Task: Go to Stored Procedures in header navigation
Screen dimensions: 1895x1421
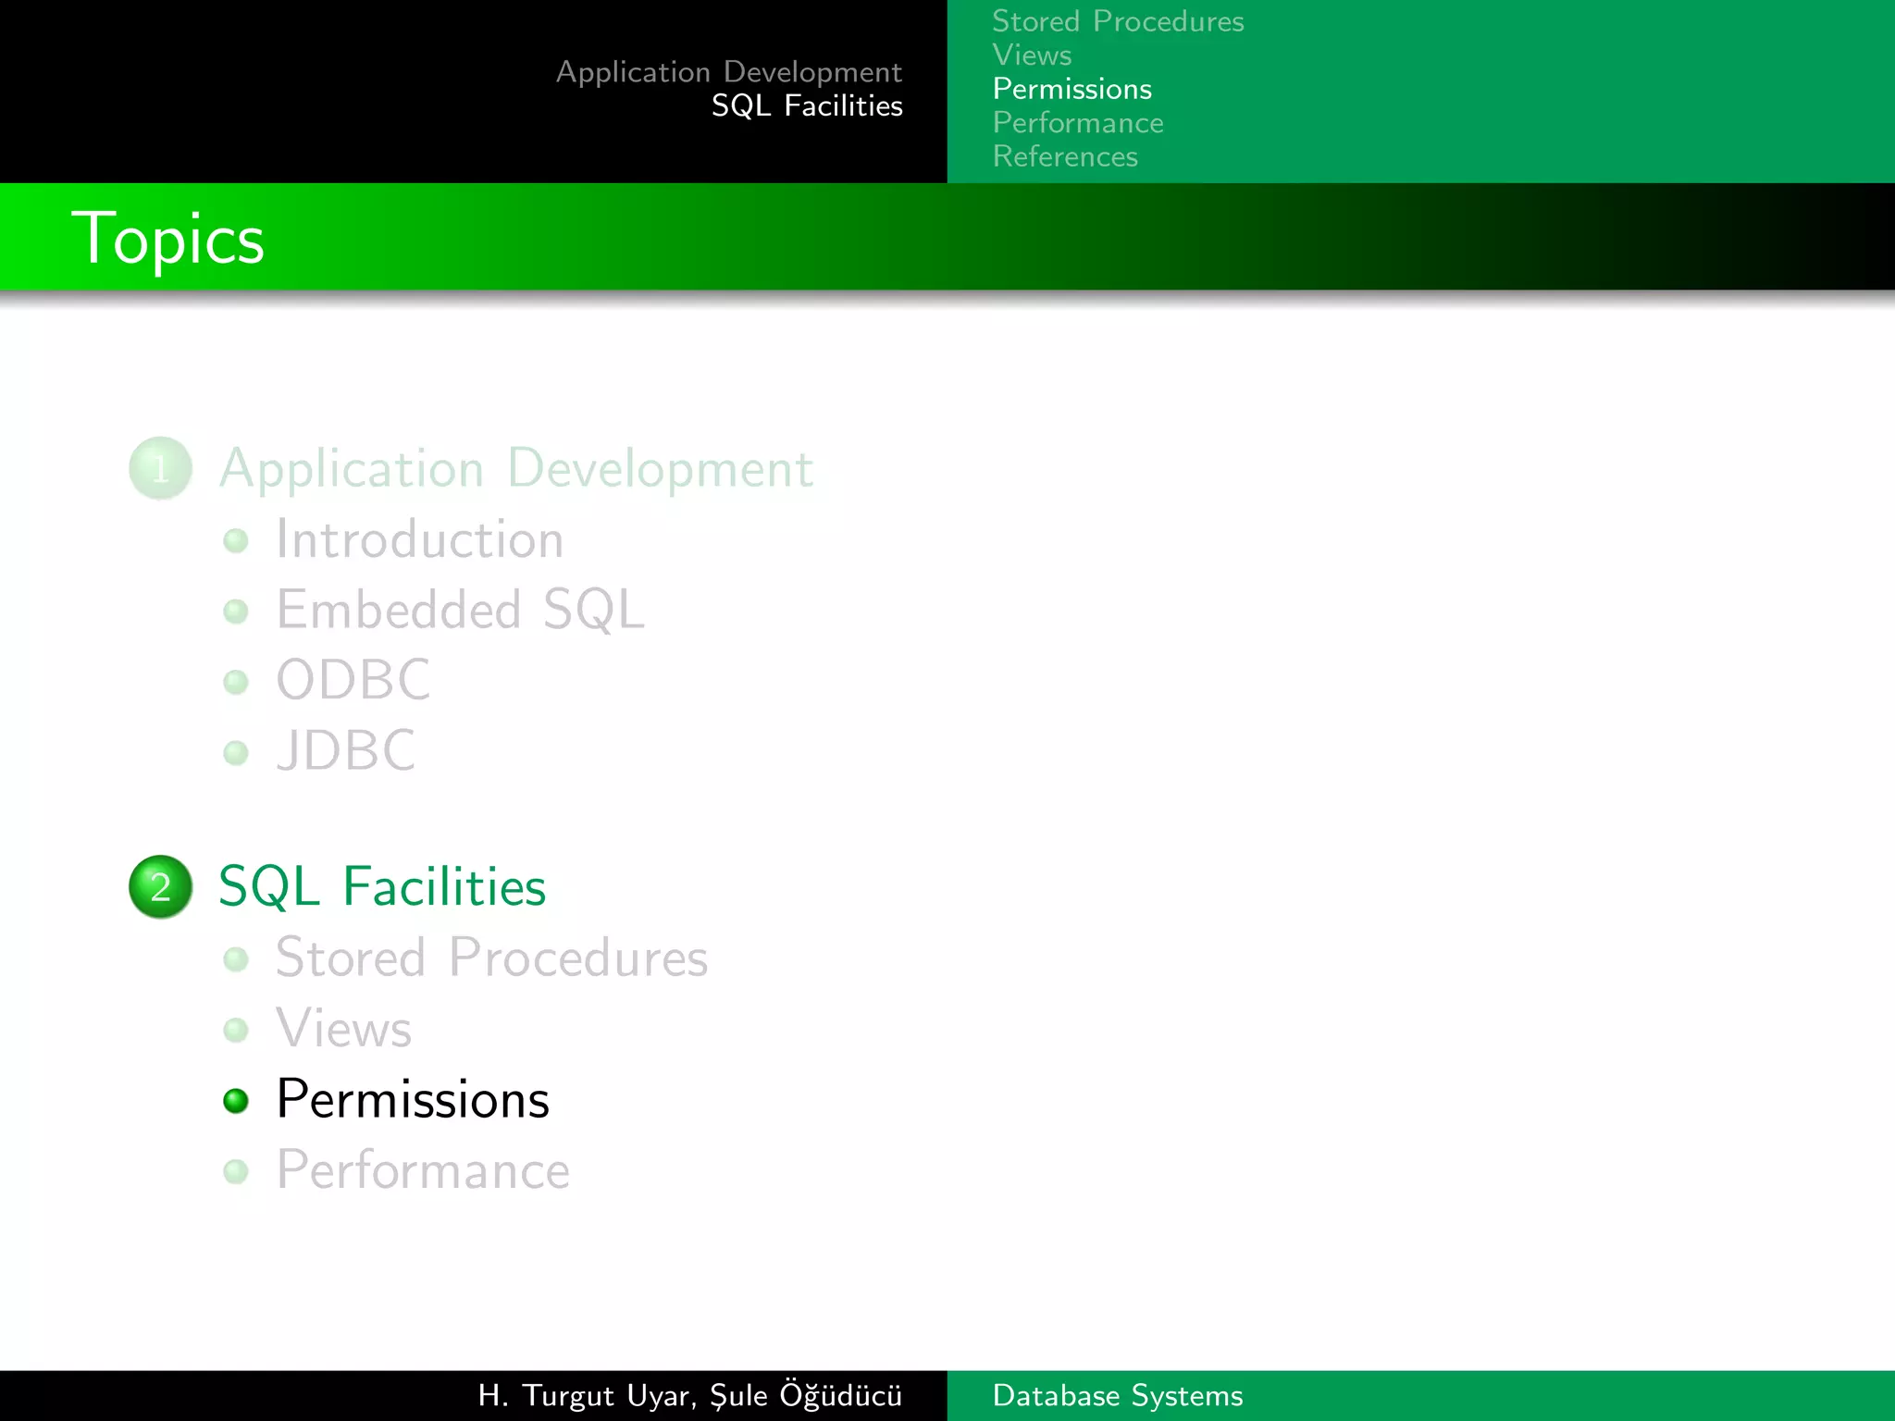Action: [1118, 21]
